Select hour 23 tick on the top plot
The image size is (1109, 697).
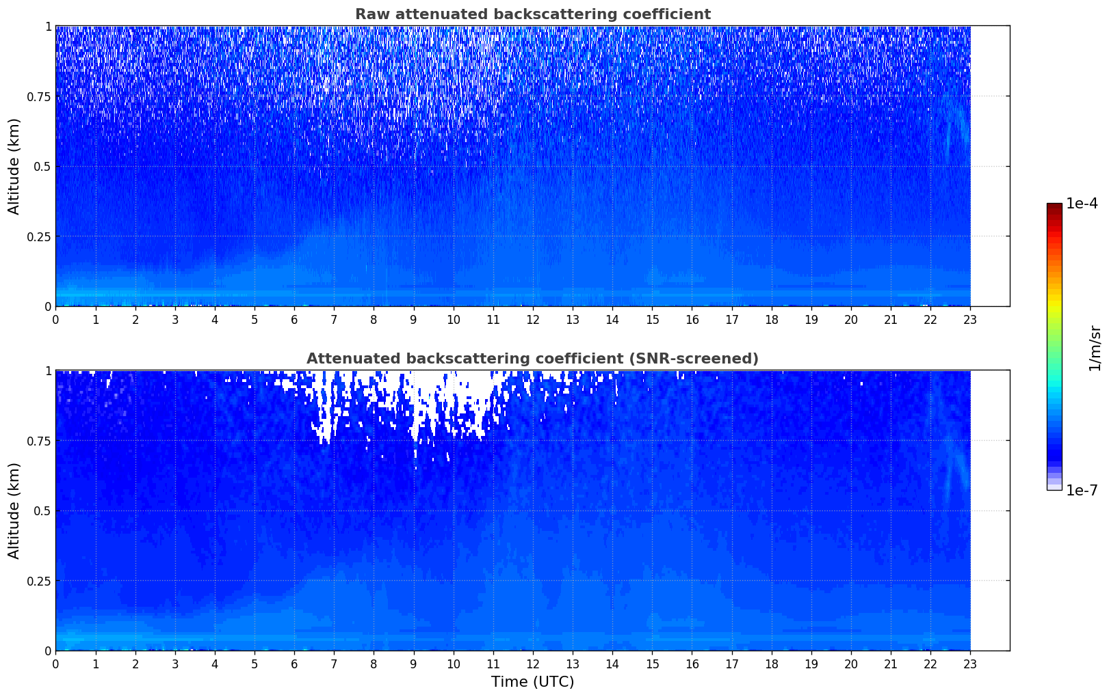coord(970,320)
